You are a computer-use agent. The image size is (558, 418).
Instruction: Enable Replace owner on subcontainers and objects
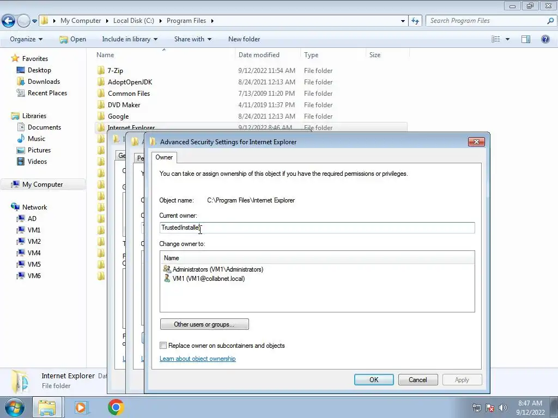[x=163, y=346]
